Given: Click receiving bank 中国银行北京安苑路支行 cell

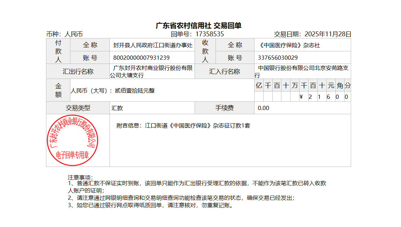Looking at the screenshot, I should click(302, 71).
